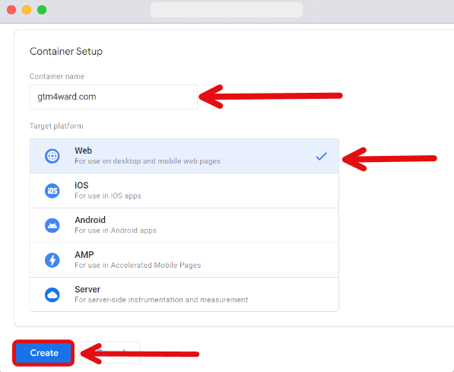
Task: Click the blue checkmark on Web row
Action: click(x=321, y=156)
